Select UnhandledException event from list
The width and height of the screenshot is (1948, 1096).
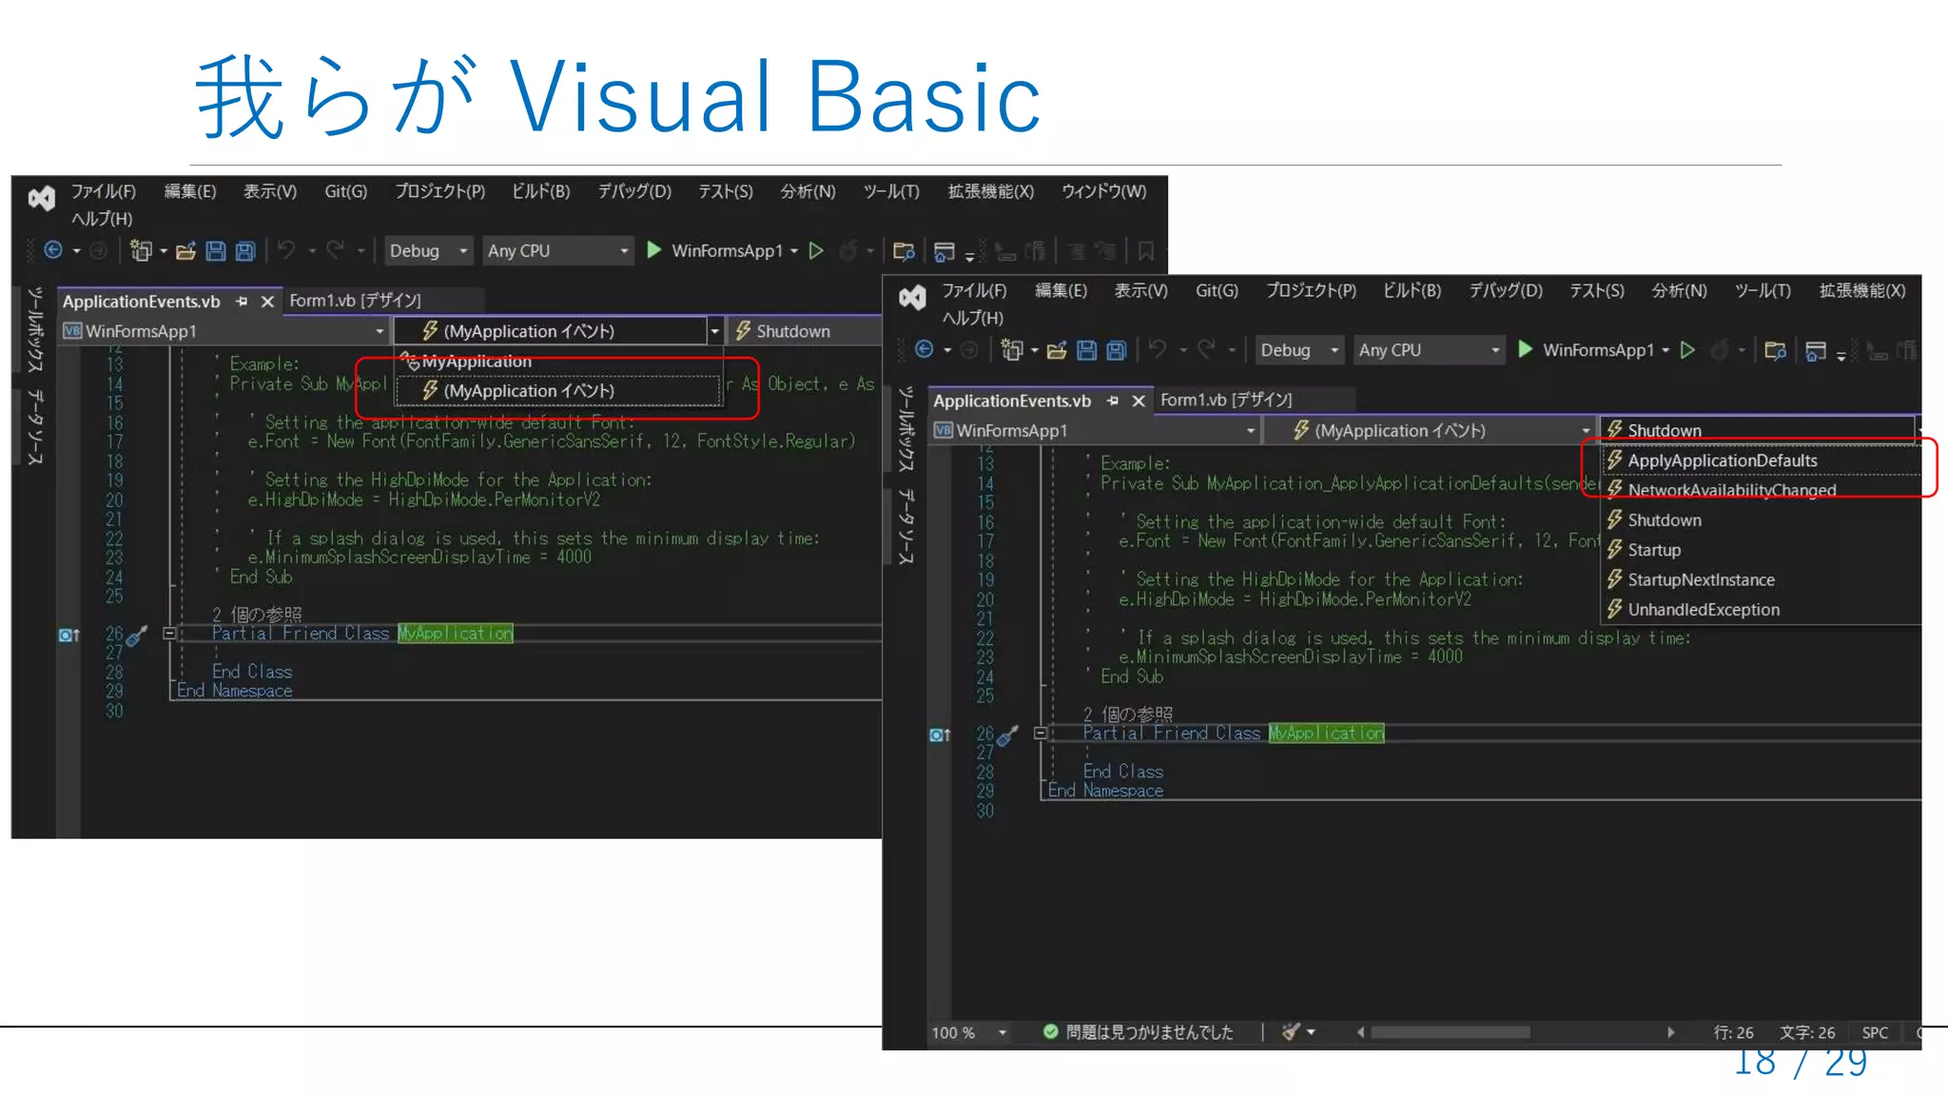[1762, 610]
